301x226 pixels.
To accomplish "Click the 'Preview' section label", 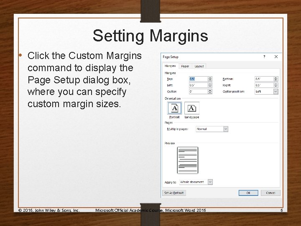I will pyautogui.click(x=170, y=143).
